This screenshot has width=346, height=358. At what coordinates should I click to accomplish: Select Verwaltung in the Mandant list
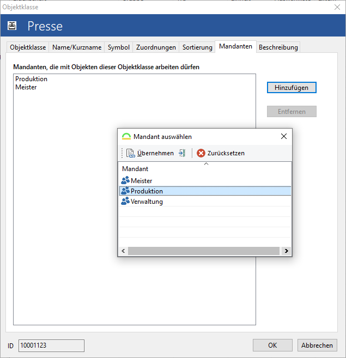point(205,202)
